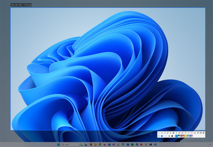Select the marker highlighter tool
This screenshot has height=147, width=213.
171,133
